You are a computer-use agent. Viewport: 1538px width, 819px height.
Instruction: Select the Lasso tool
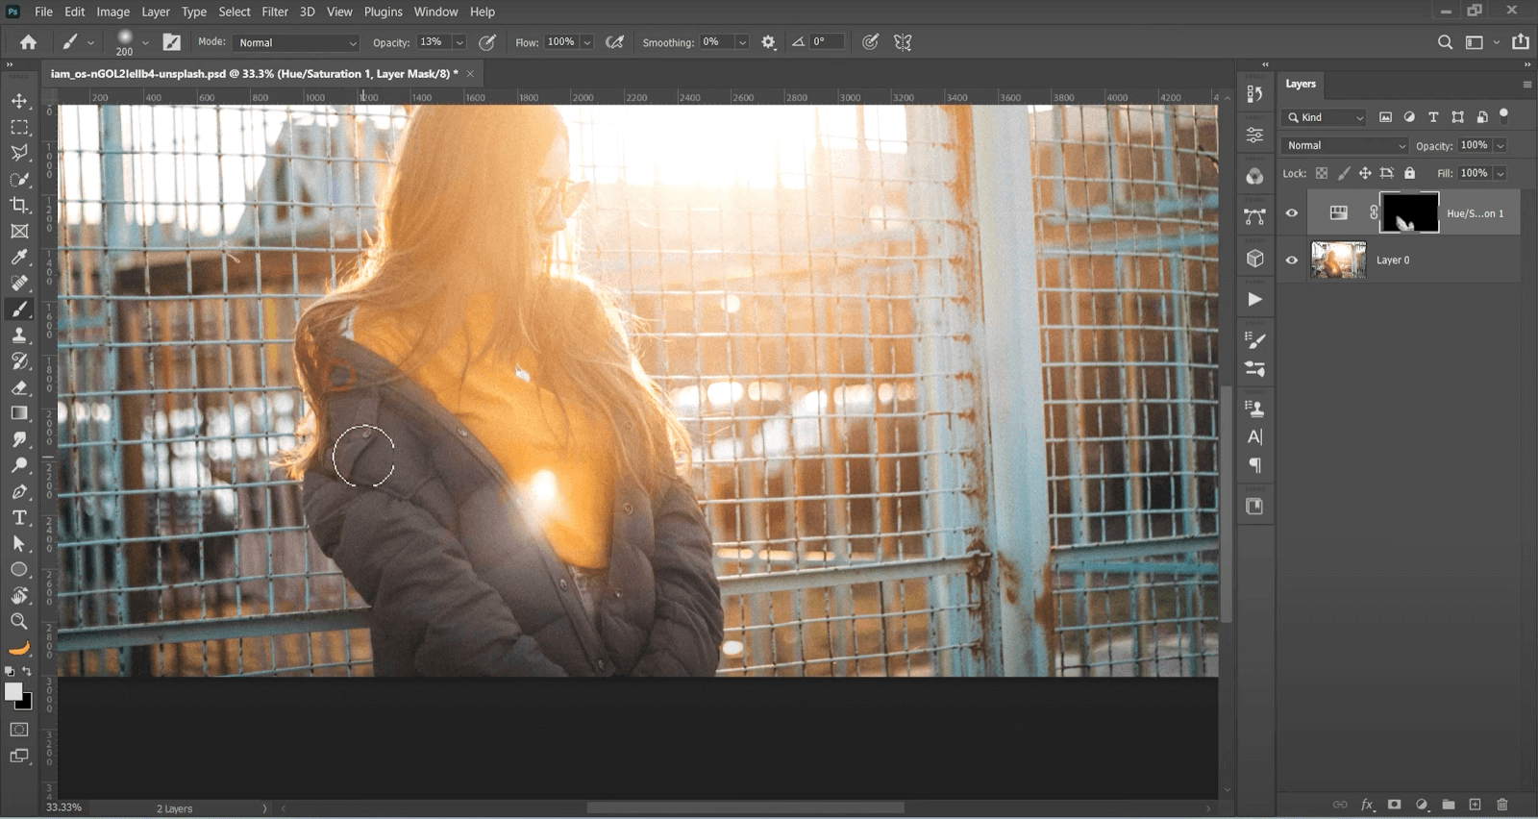coord(19,153)
